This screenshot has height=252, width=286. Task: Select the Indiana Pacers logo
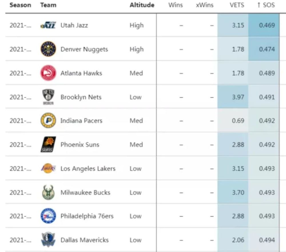[x=48, y=121]
